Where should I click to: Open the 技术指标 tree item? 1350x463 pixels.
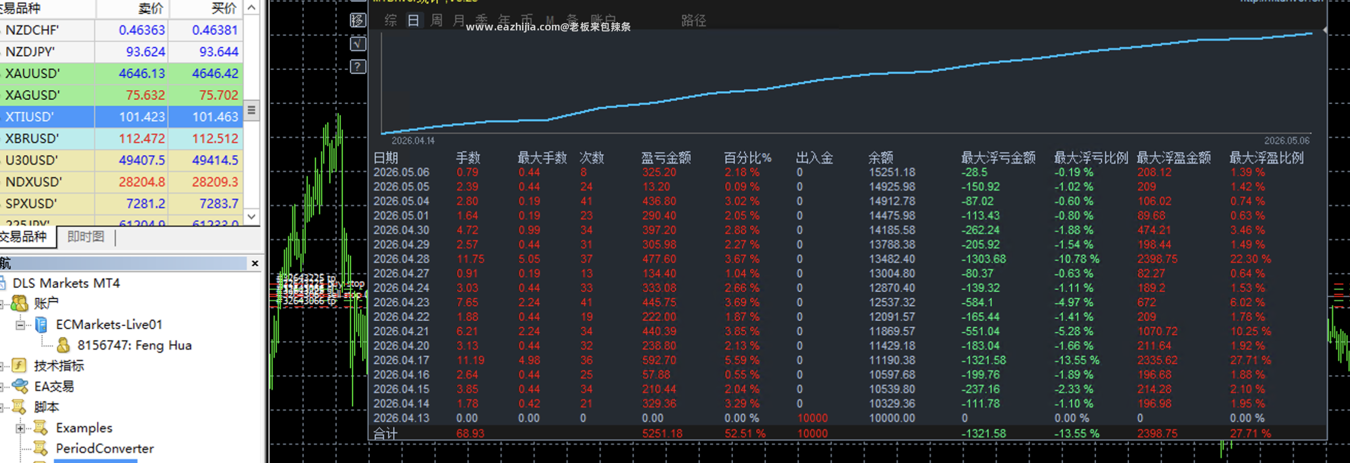[59, 366]
